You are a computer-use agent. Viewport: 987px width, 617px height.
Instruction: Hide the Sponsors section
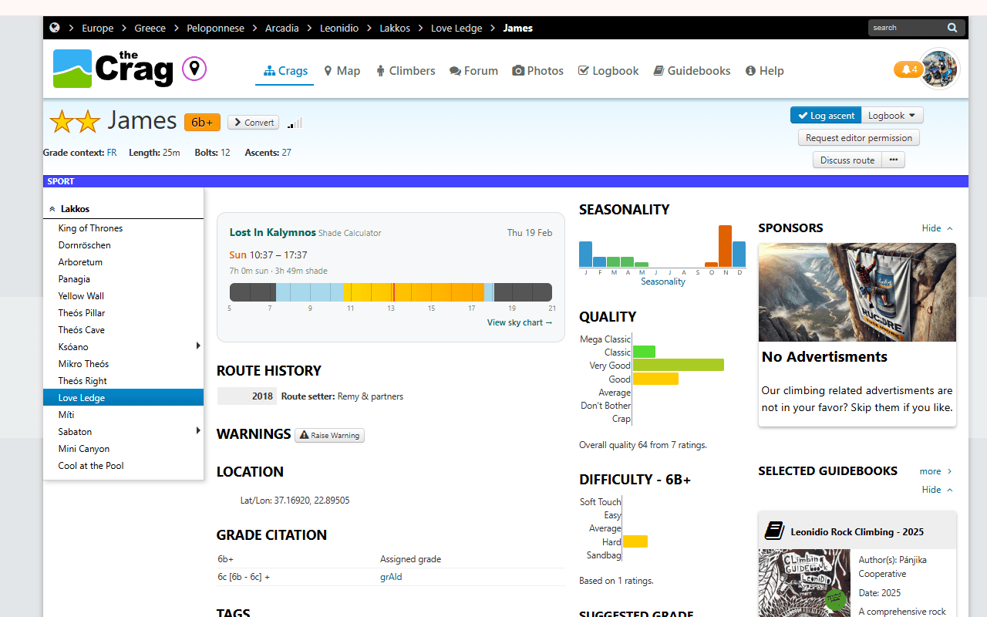point(937,228)
